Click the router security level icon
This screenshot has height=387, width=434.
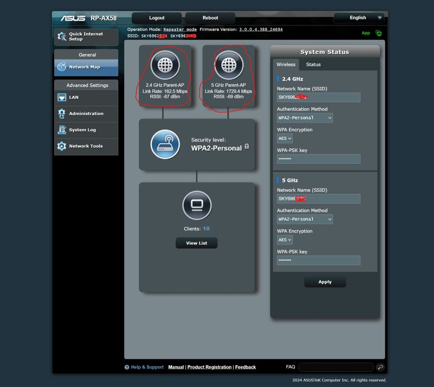(165, 144)
